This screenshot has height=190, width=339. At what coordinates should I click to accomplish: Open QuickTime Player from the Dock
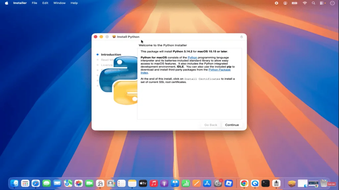pyautogui.click(x=255, y=183)
